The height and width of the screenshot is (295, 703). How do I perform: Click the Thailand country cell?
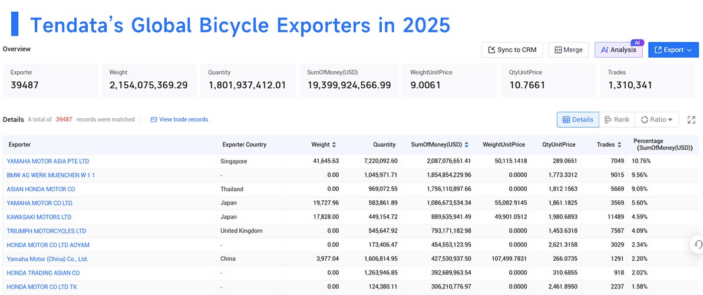coord(232,189)
